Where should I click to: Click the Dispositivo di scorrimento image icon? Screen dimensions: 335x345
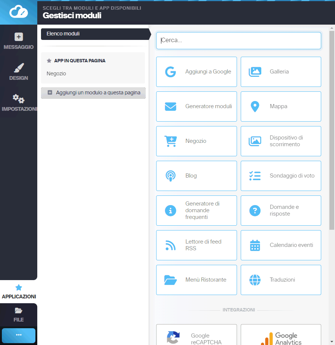pos(255,141)
